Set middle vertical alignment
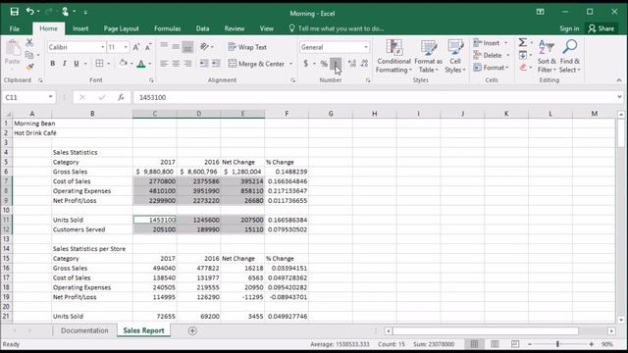Screen dimensions: 628x353 pos(176,47)
